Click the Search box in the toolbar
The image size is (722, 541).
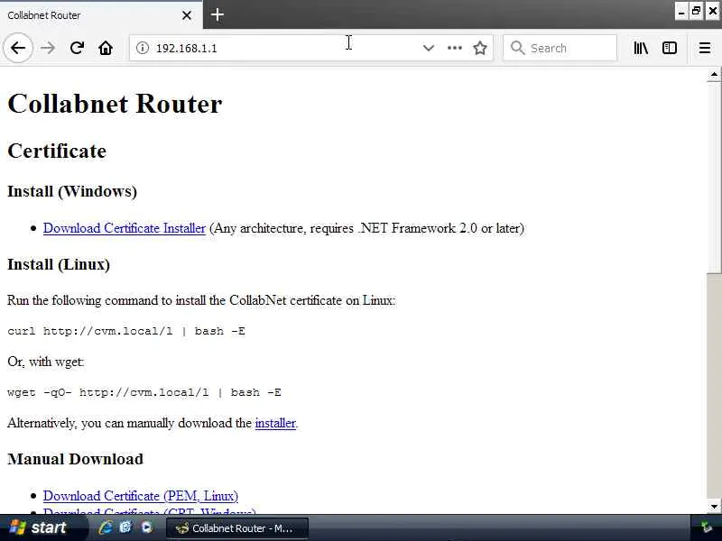click(560, 48)
